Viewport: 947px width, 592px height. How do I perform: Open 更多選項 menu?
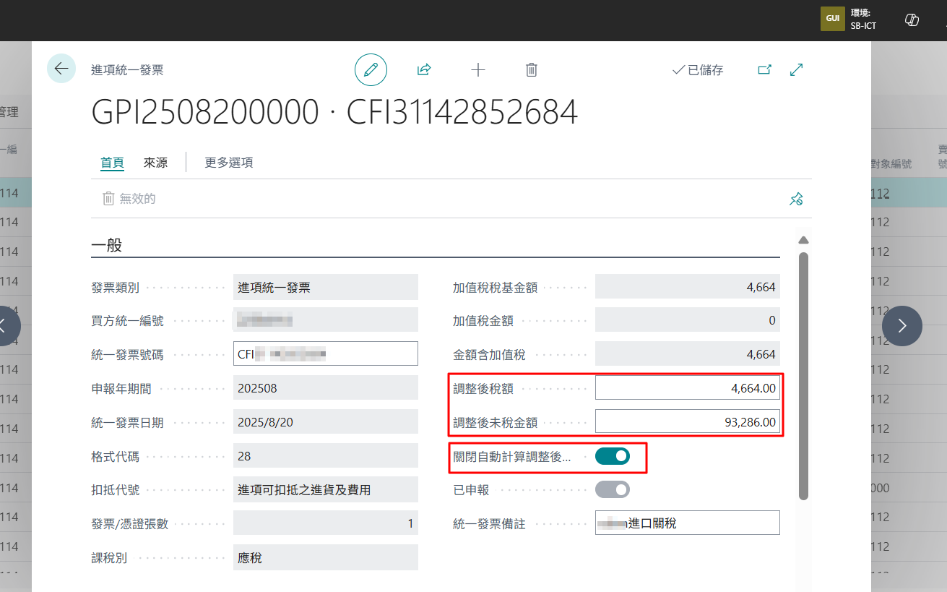point(229,163)
